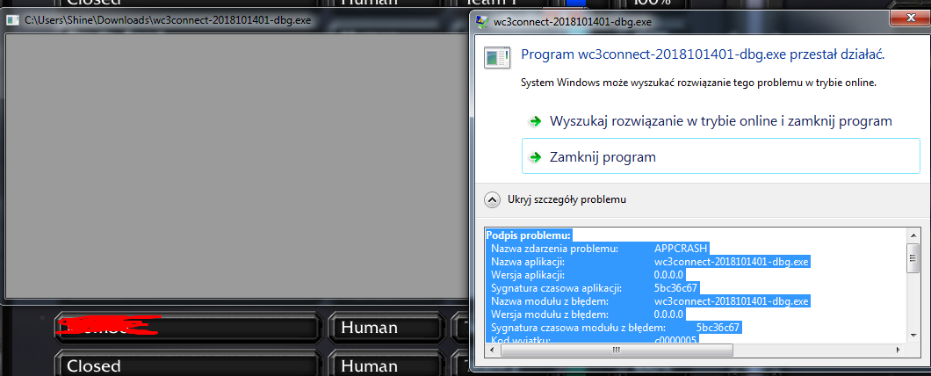Click the gray console window area
931x376 pixels.
[235, 166]
